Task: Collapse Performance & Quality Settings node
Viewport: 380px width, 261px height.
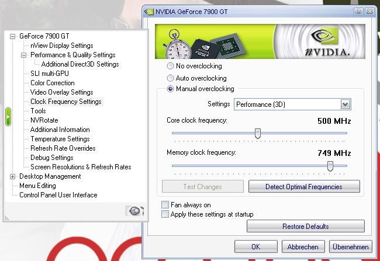Action: pyautogui.click(x=23, y=55)
